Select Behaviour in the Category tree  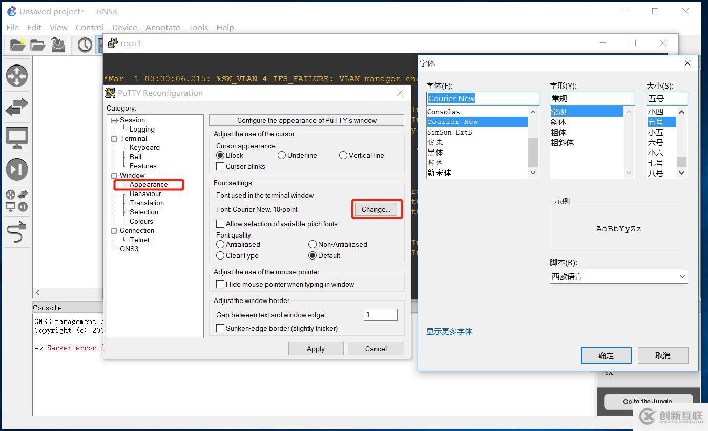click(145, 193)
